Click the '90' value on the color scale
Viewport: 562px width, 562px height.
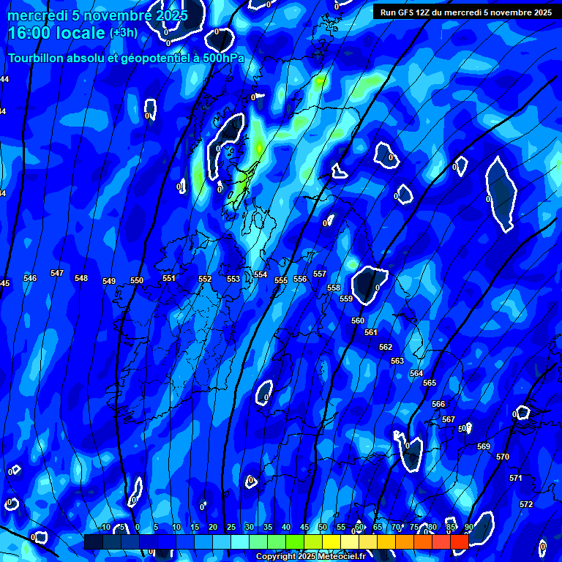[468, 527]
